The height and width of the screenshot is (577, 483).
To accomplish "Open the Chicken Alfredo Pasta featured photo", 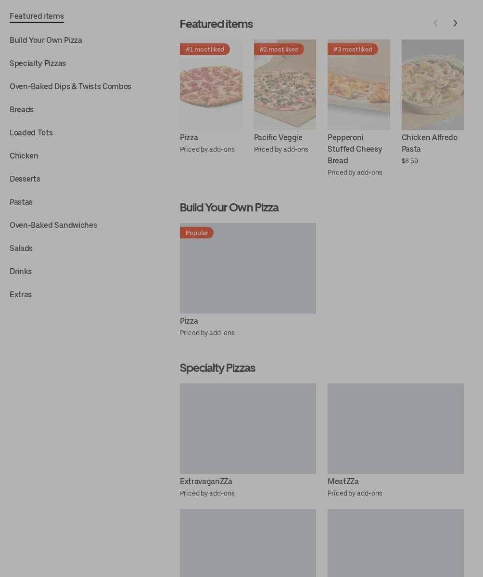I will point(432,85).
